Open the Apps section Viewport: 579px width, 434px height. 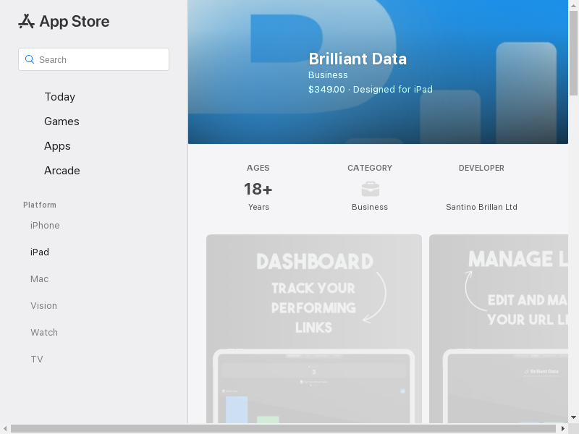tap(57, 146)
